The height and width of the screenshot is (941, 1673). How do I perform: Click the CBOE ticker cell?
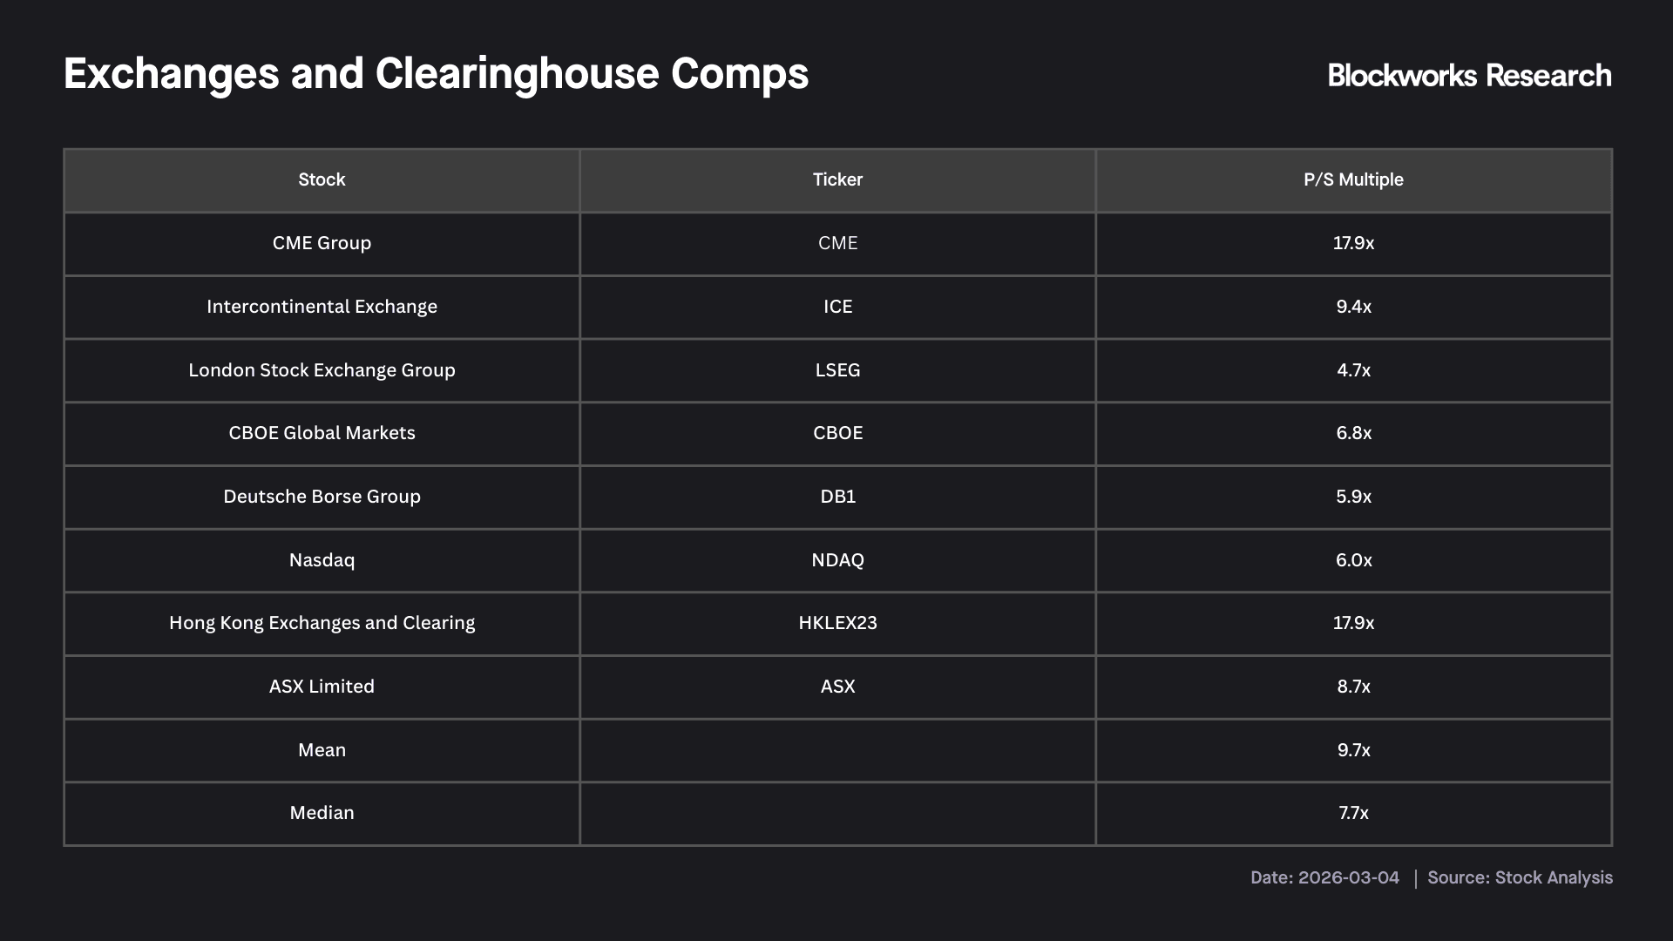tap(837, 433)
